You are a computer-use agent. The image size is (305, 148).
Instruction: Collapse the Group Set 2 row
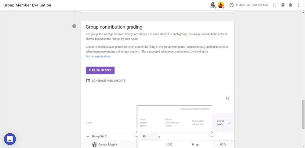tap(88, 136)
